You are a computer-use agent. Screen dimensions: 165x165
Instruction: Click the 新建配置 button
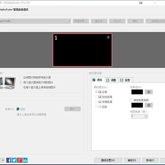click(x=81, y=21)
